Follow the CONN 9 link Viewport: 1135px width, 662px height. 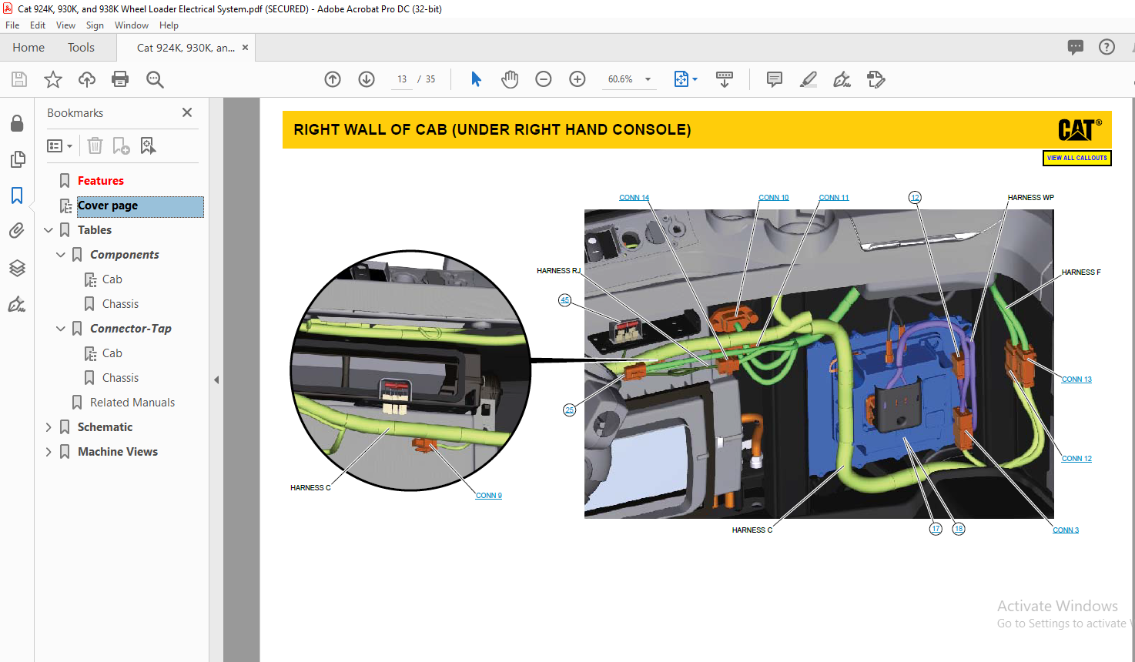[488, 496]
